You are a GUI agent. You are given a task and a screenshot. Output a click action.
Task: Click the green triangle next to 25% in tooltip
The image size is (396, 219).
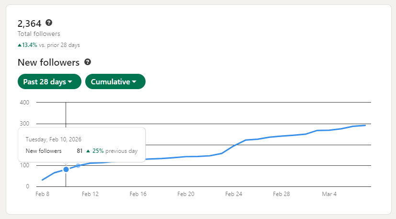88,151
